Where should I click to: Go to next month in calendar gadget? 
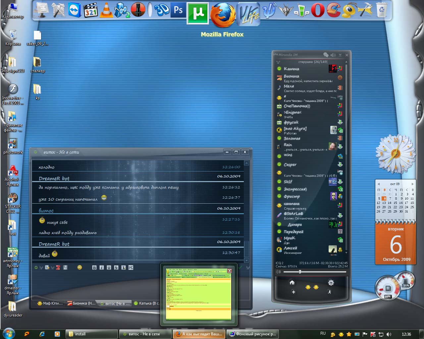pyautogui.click(x=412, y=184)
